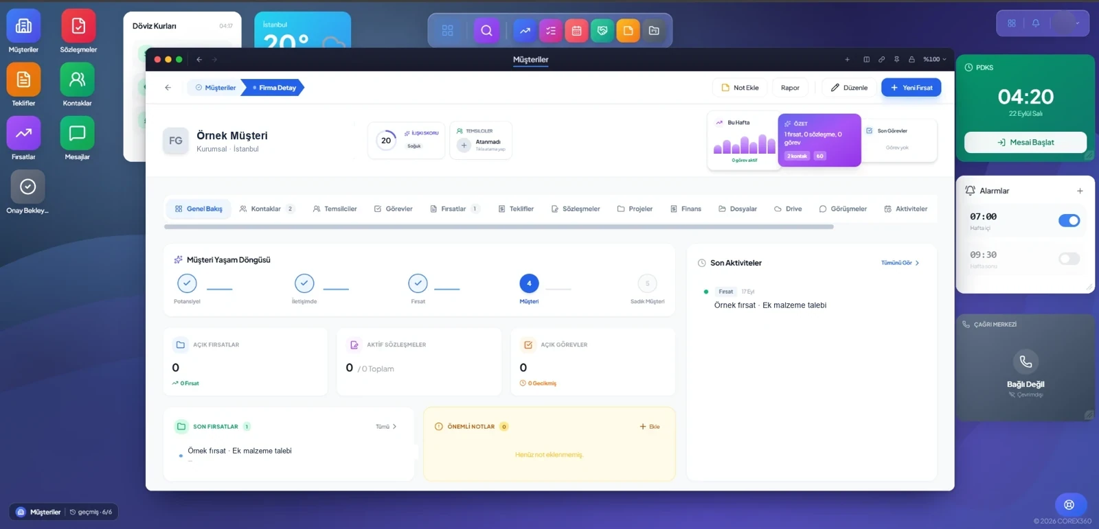Viewport: 1099px width, 529px height.
Task: Click the gray folder dock icon
Action: [654, 30]
